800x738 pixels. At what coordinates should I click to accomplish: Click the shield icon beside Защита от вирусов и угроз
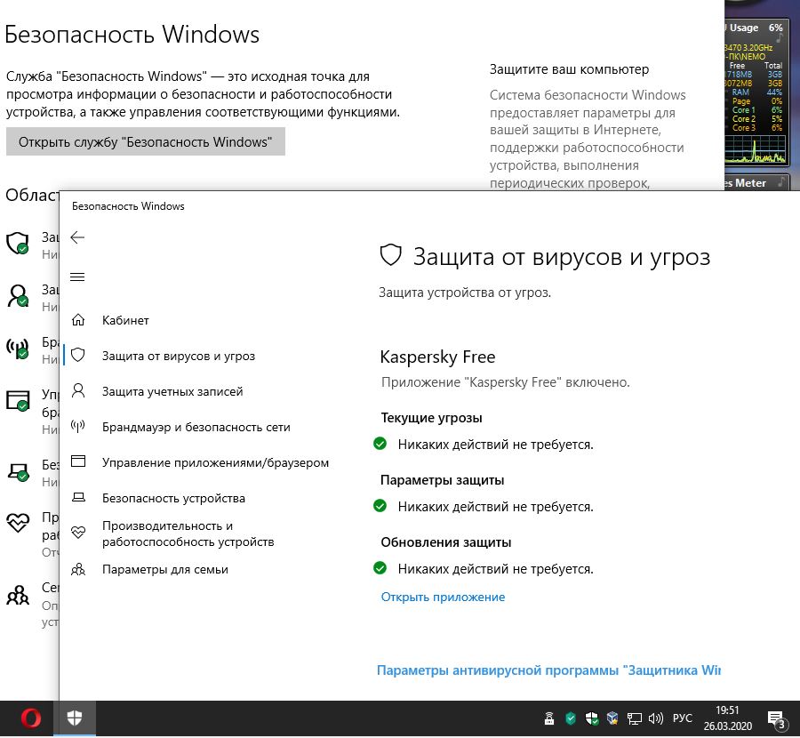78,356
